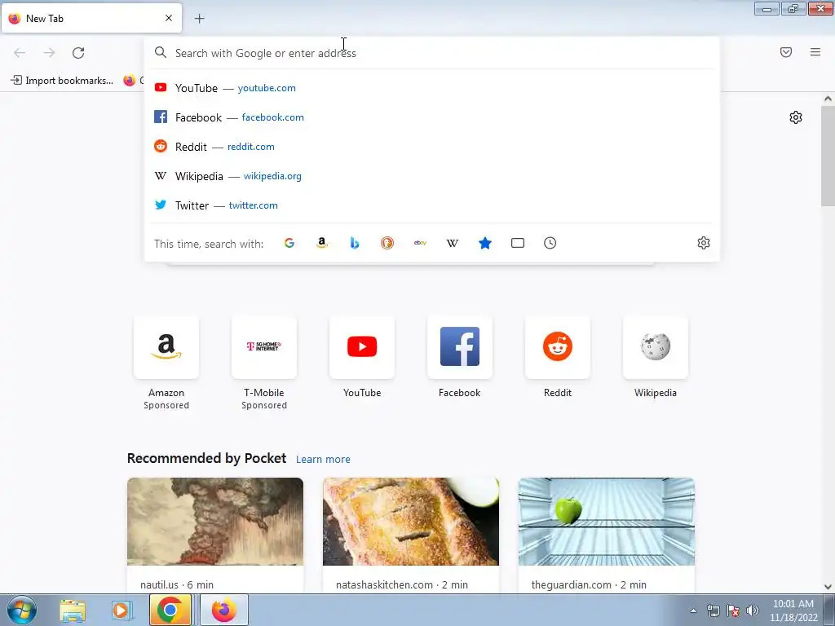
Task: Select the New Tab tab
Action: point(91,18)
